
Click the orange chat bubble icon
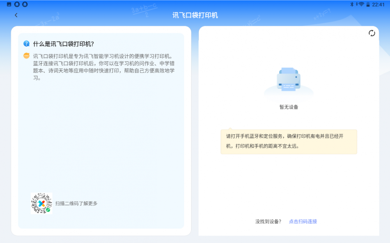click(27, 56)
